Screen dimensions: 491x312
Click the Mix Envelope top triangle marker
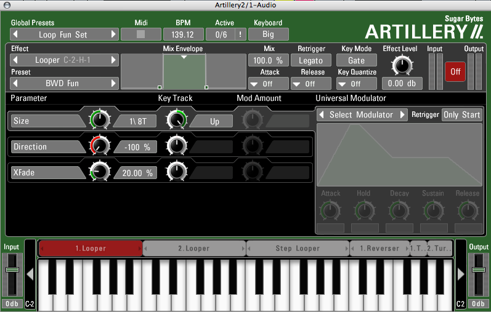(184, 57)
